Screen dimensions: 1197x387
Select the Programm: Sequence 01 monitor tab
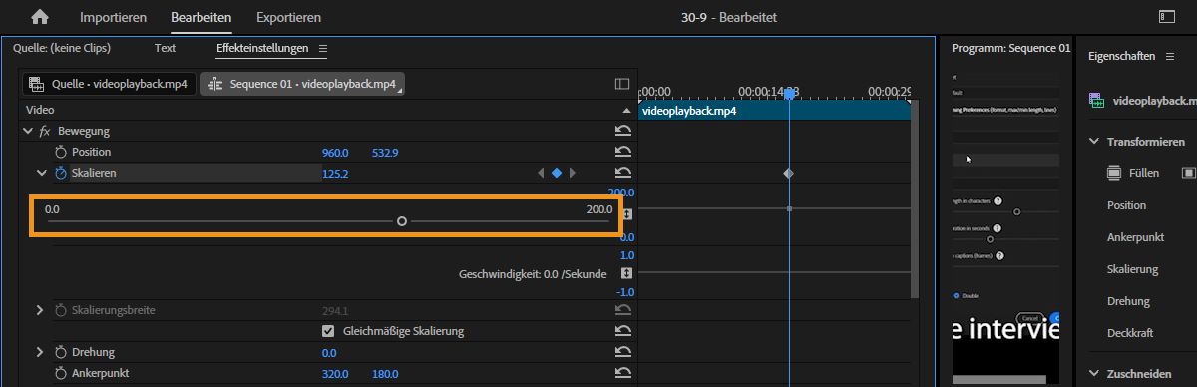coord(1010,48)
